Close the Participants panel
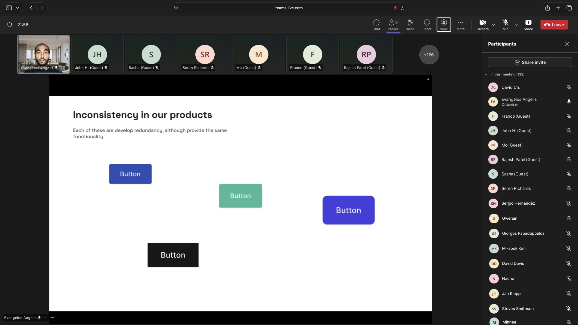The width and height of the screenshot is (578, 325). [567, 44]
